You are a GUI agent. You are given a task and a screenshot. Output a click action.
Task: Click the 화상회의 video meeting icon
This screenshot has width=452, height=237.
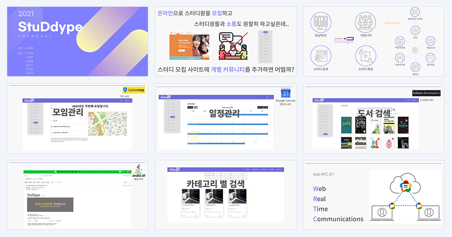(321, 22)
